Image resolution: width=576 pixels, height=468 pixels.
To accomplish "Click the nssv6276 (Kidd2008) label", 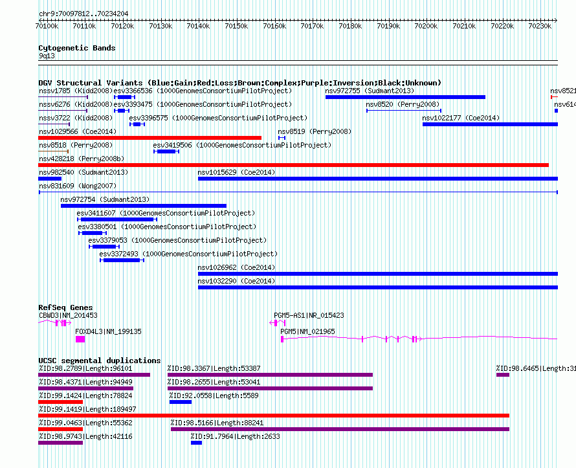I will click(76, 104).
